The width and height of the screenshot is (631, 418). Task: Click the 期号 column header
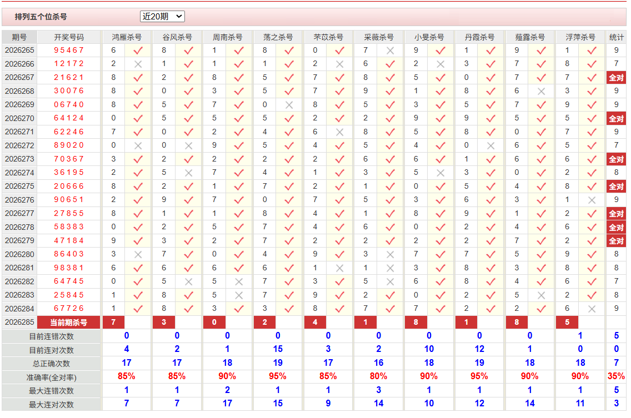19,37
